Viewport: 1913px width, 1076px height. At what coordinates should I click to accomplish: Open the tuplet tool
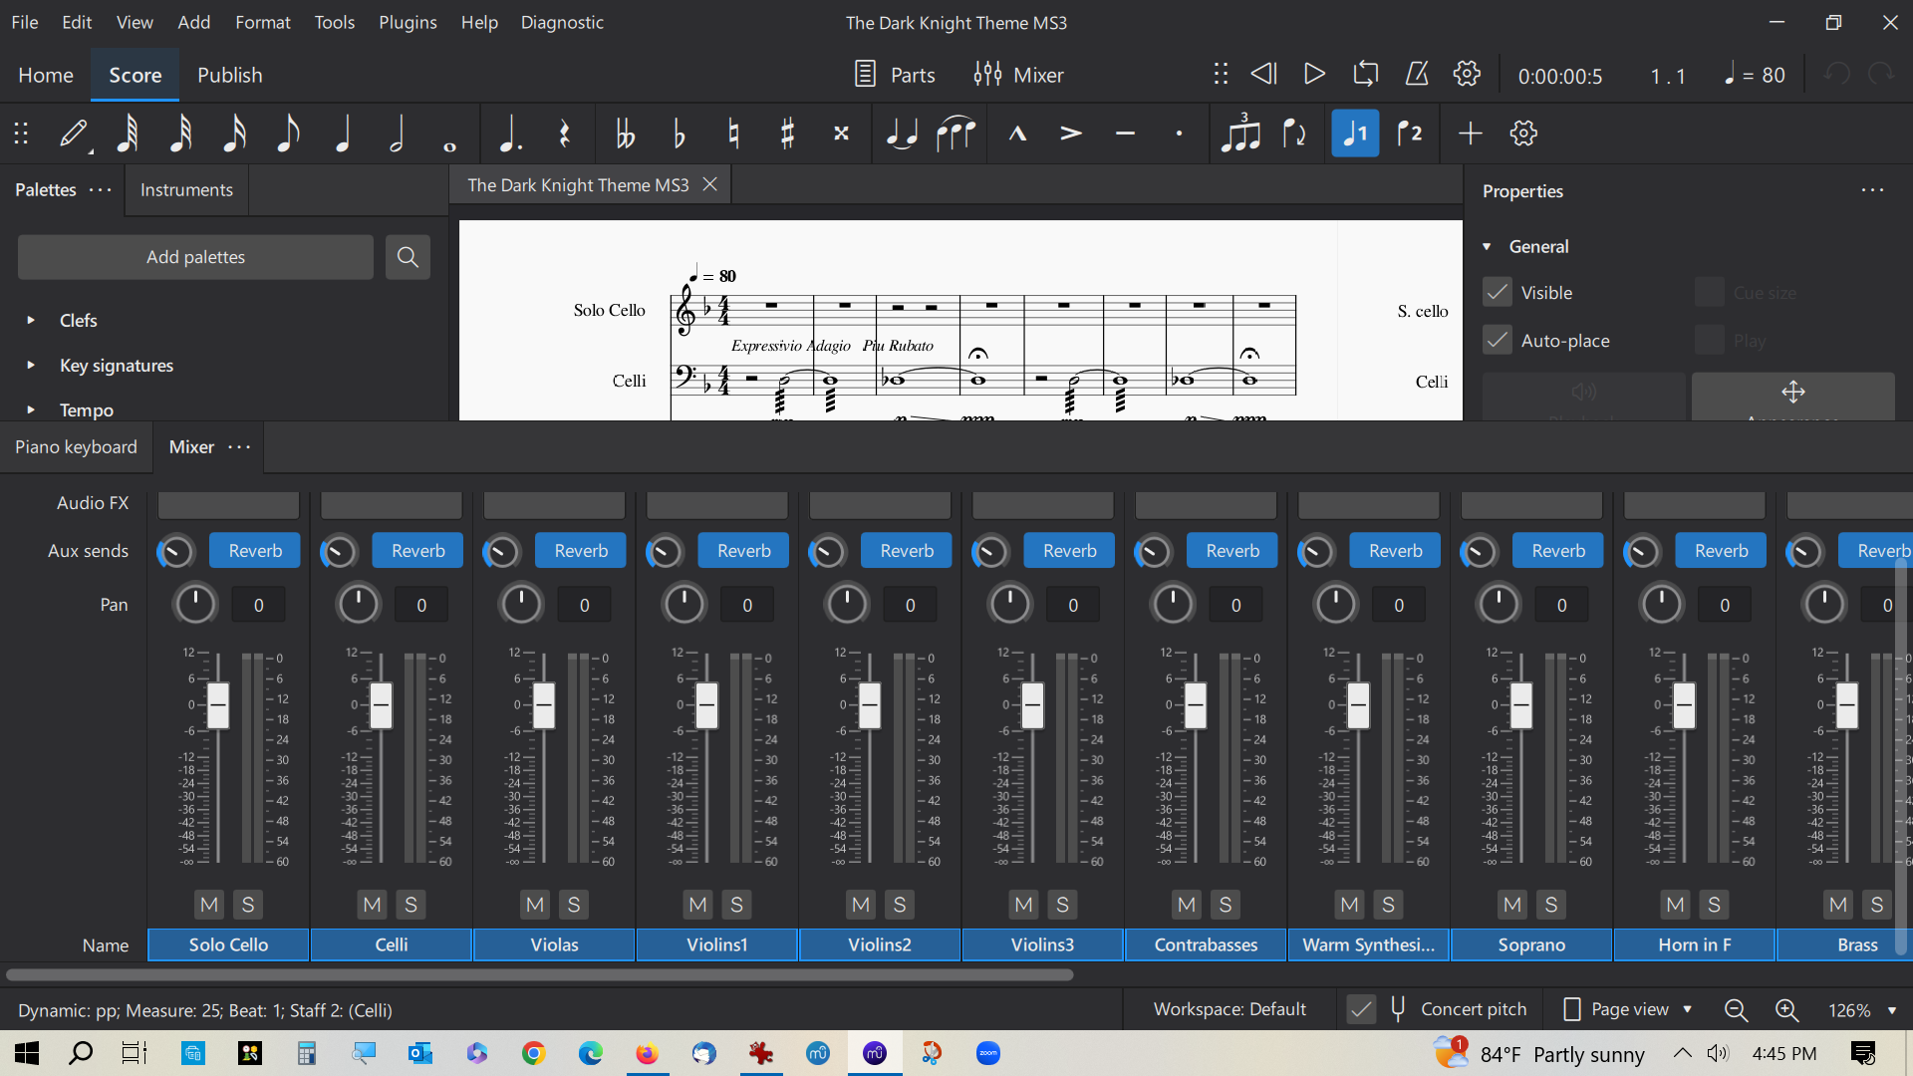tap(1241, 133)
